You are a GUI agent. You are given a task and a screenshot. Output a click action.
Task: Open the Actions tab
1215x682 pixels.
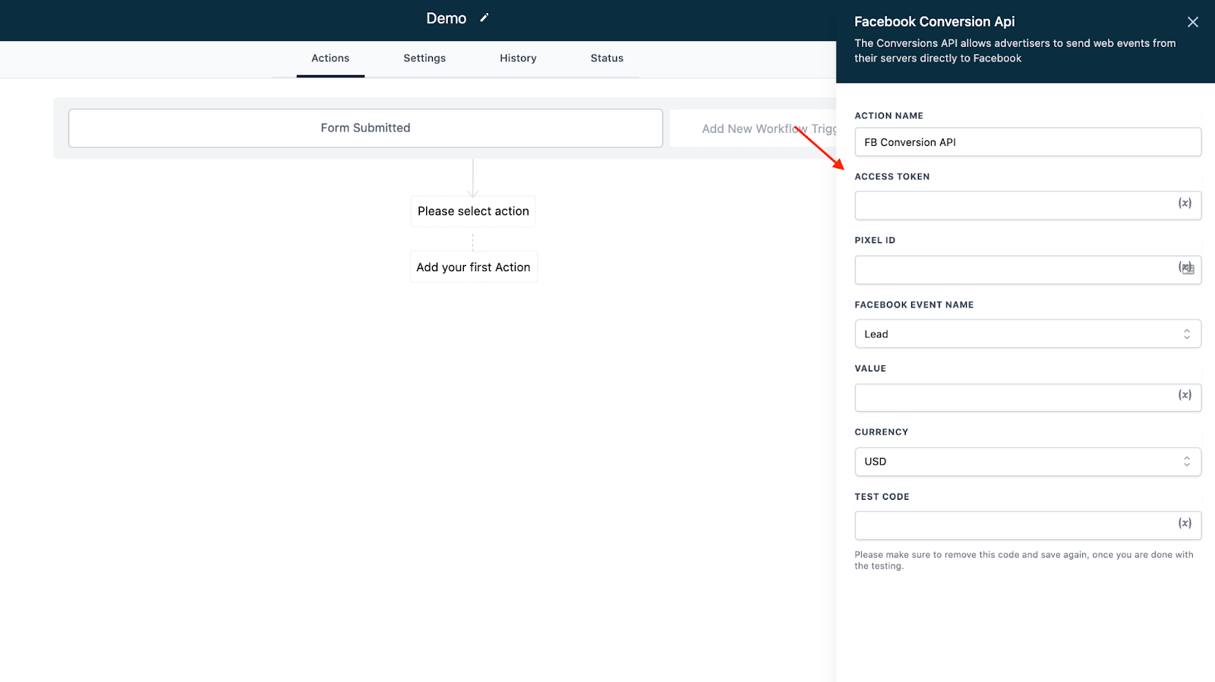click(x=330, y=58)
